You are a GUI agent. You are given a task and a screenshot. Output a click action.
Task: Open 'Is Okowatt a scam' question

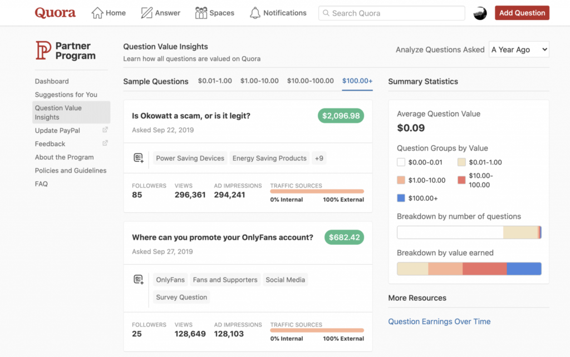(191, 116)
